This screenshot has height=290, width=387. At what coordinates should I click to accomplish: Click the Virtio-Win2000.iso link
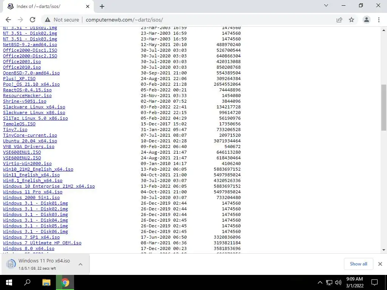tap(27, 164)
